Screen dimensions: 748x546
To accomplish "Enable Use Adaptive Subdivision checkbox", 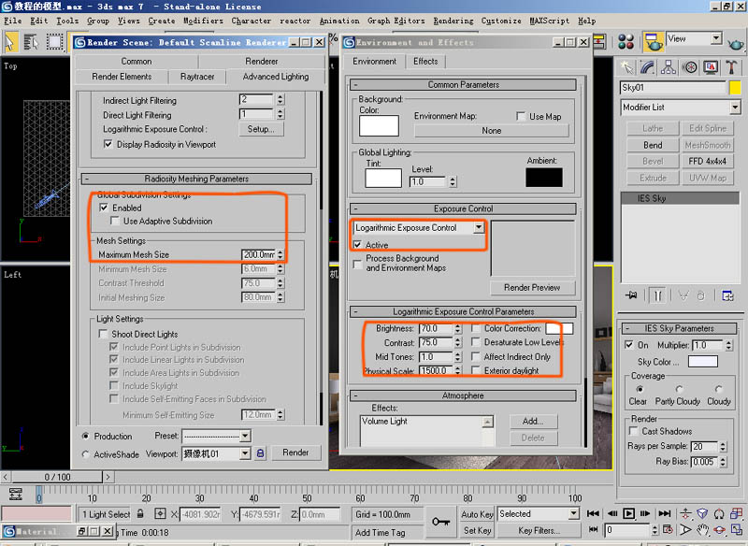I will click(114, 221).
